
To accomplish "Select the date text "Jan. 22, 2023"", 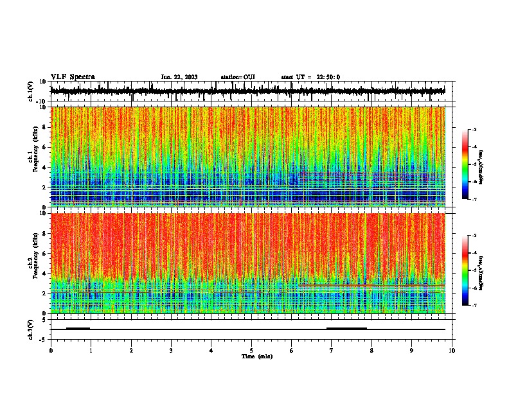I will point(179,77).
